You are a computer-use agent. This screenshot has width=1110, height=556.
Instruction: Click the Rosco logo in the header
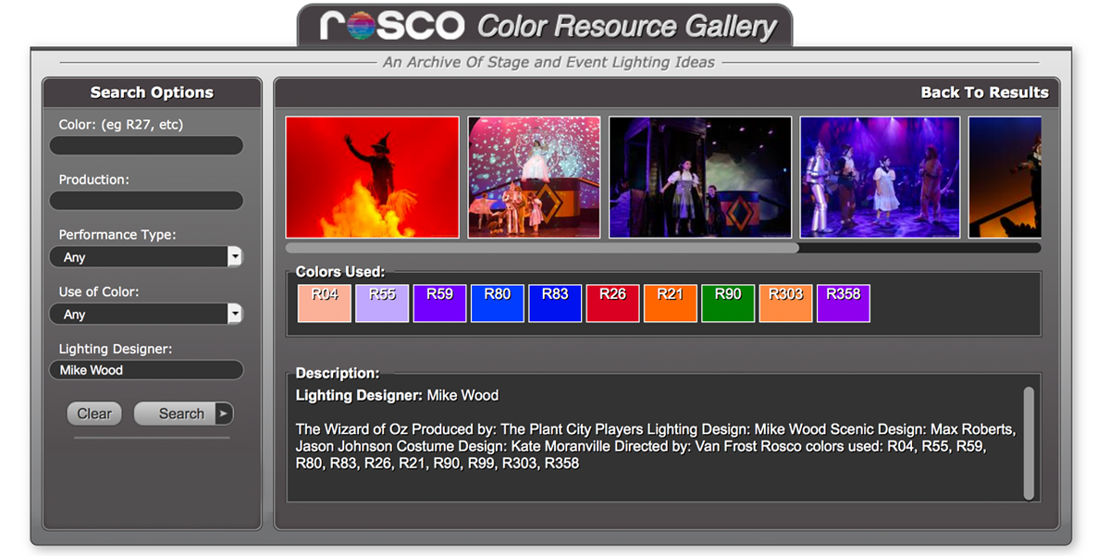[x=392, y=25]
